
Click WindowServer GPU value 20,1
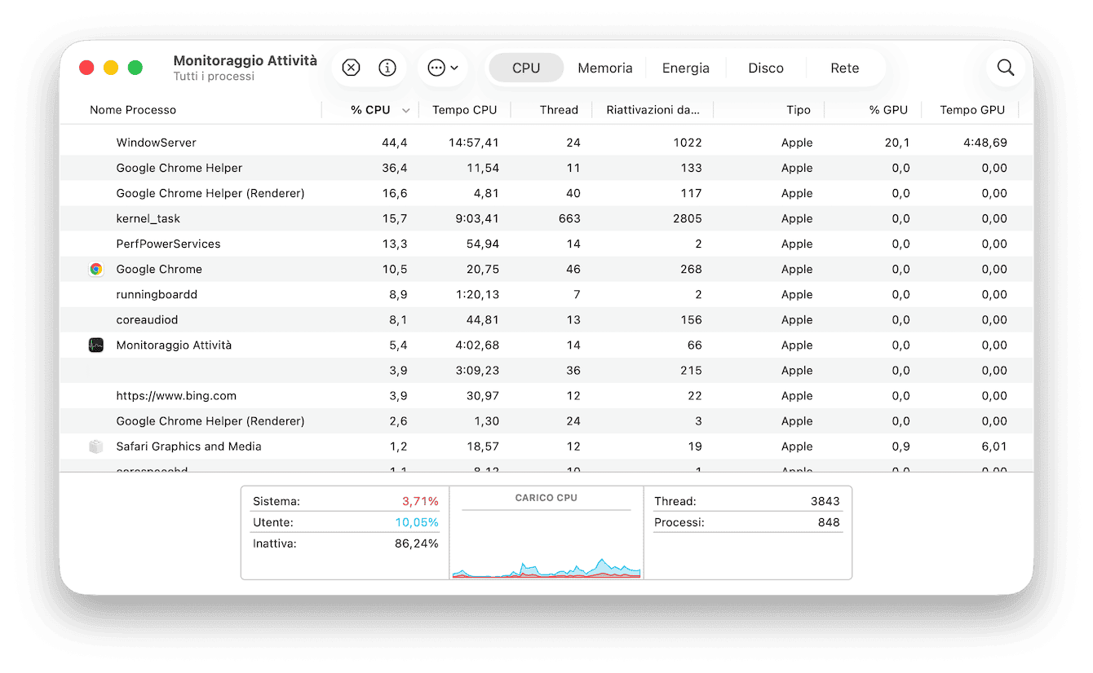897,143
